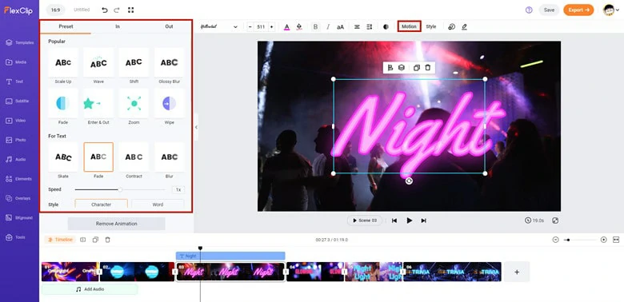Image resolution: width=624 pixels, height=302 pixels.
Task: Open the Elements sidebar panel
Action: click(18, 179)
